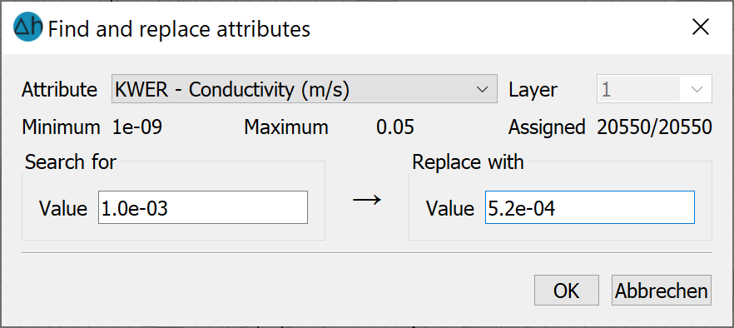Viewport: 734px width, 328px height.
Task: Open the Layer dropdown showing 1
Action: 655,89
